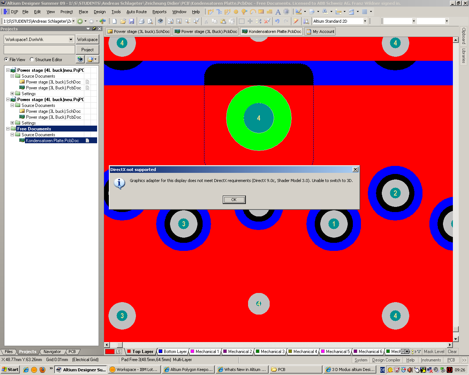Open the Workspace1.DsnWrk dropdown

click(x=71, y=39)
